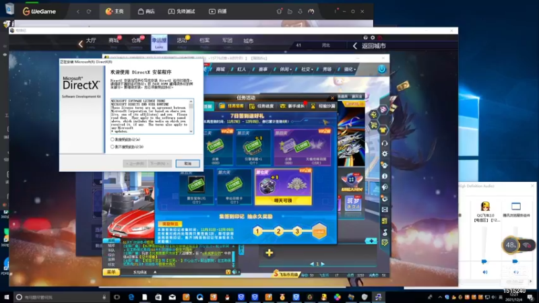The width and height of the screenshot is (539, 303).
Task: Open 大厅 lobby tab in game window
Action: tap(91, 41)
